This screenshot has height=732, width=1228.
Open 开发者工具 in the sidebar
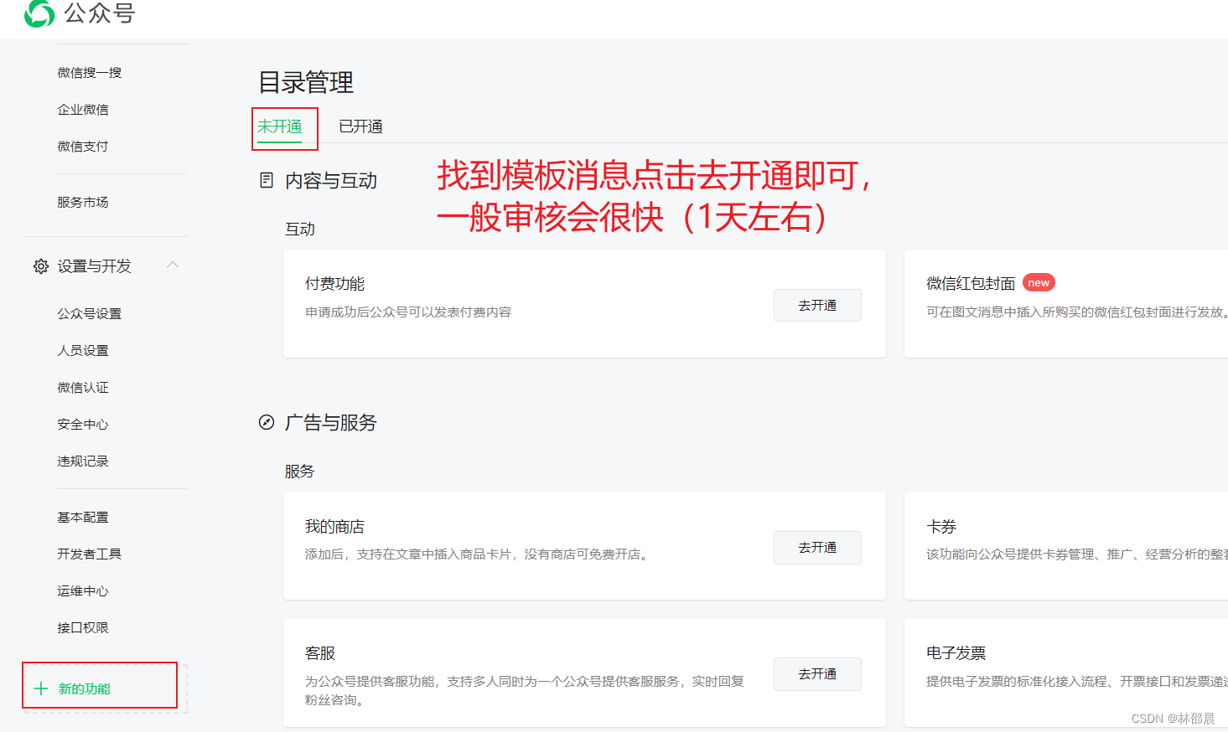click(x=90, y=554)
